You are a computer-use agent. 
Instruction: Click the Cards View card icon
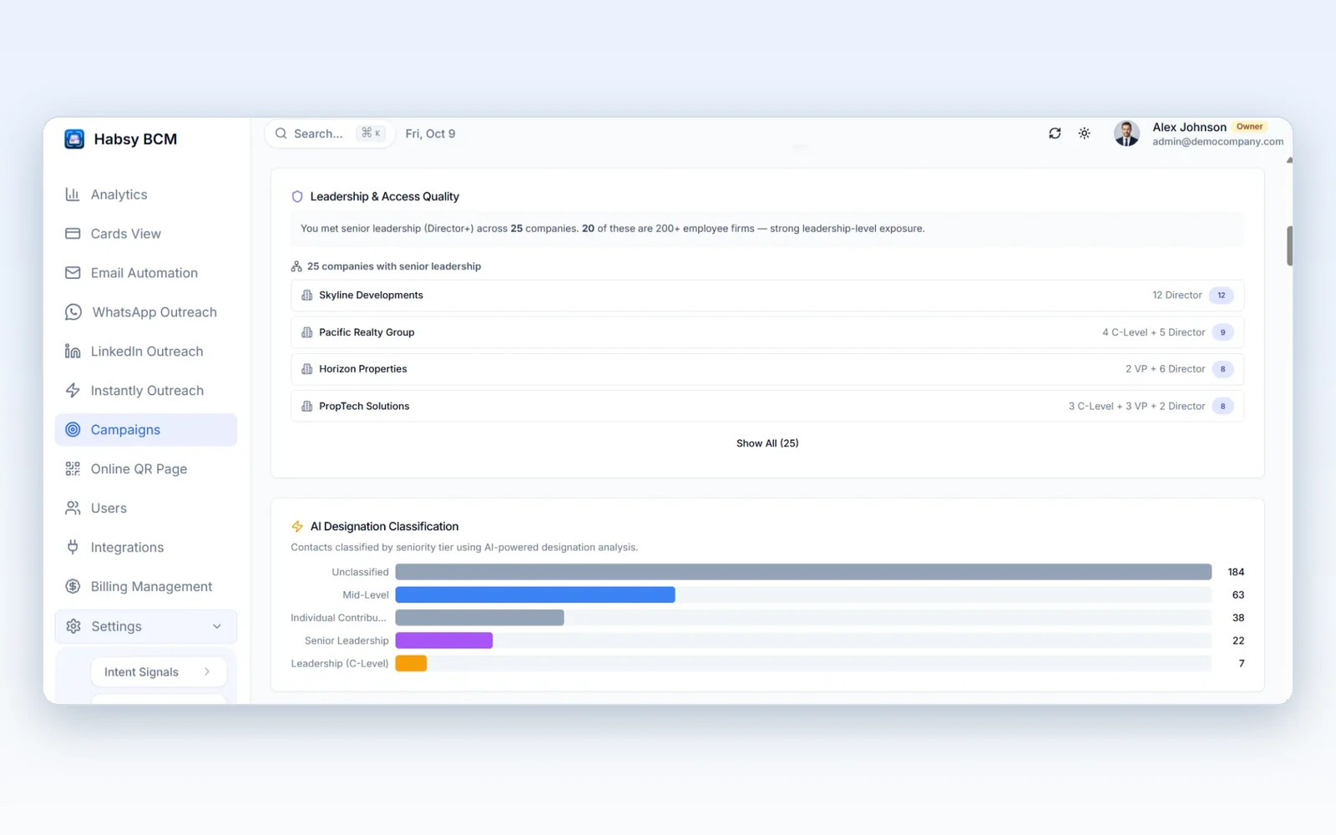(73, 234)
